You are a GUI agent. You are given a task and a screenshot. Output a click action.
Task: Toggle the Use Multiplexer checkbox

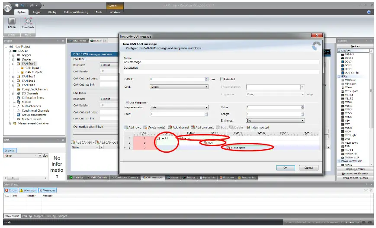tap(127, 103)
